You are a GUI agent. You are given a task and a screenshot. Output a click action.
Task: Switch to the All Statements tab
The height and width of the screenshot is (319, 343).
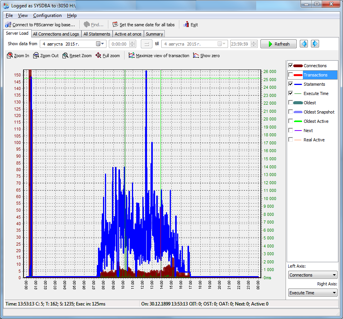pyautogui.click(x=97, y=34)
